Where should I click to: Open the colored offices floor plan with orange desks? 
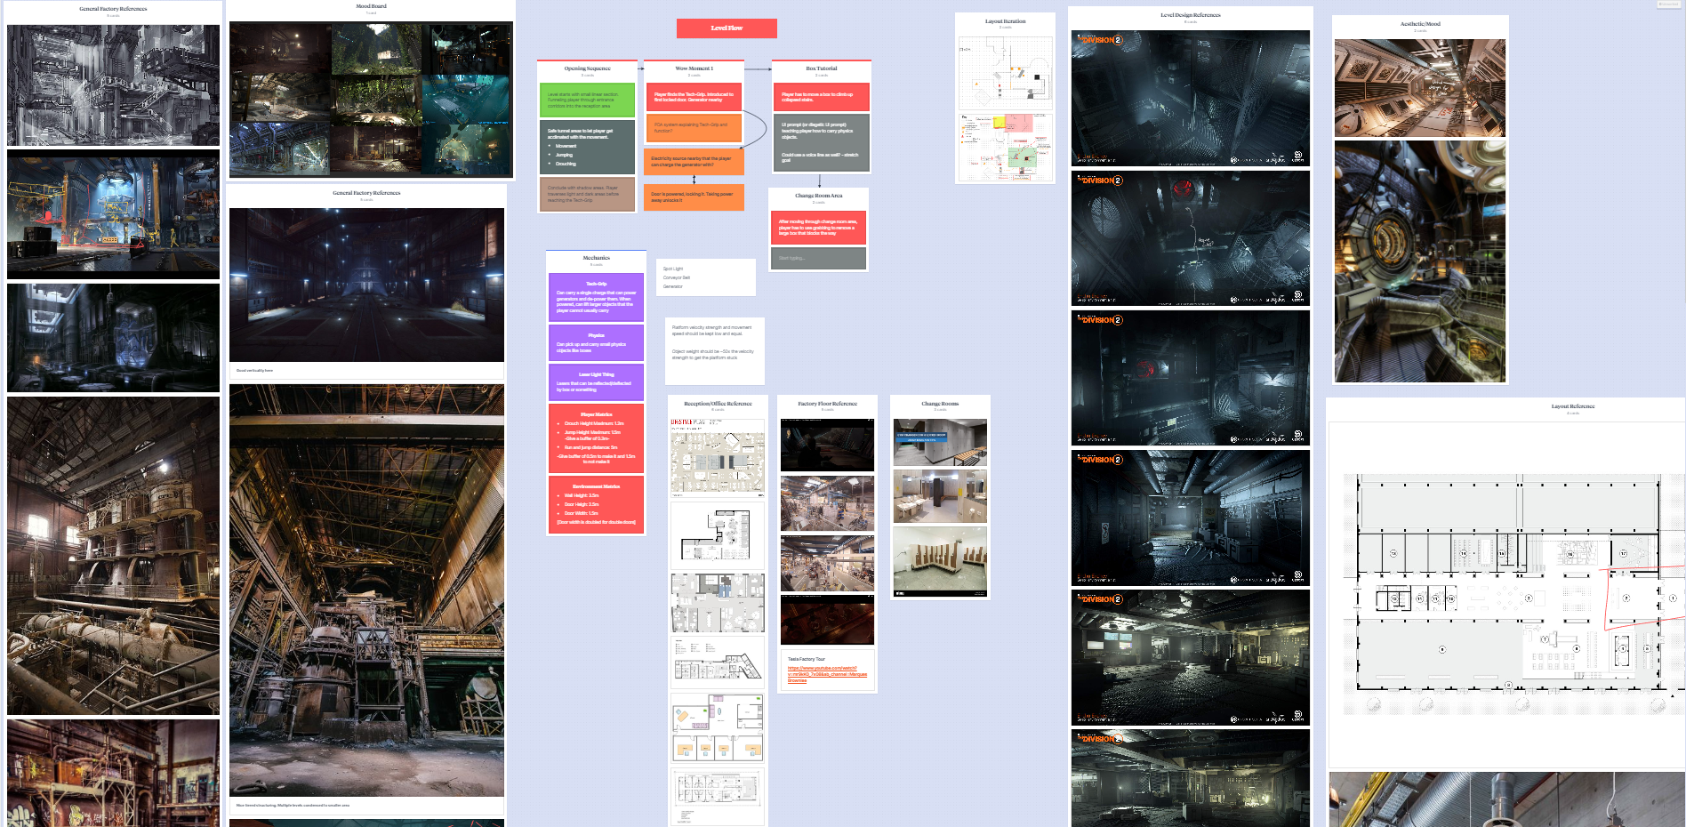pyautogui.click(x=717, y=727)
